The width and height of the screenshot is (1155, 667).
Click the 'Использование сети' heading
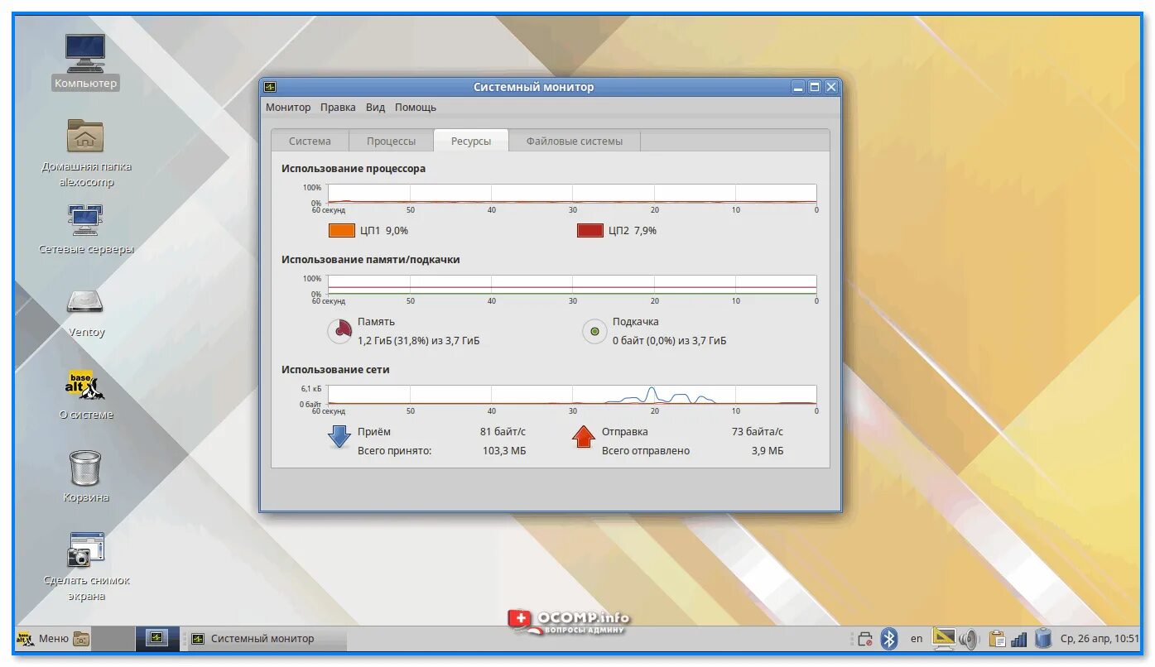(x=335, y=370)
